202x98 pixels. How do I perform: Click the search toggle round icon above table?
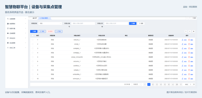click(x=186, y=31)
